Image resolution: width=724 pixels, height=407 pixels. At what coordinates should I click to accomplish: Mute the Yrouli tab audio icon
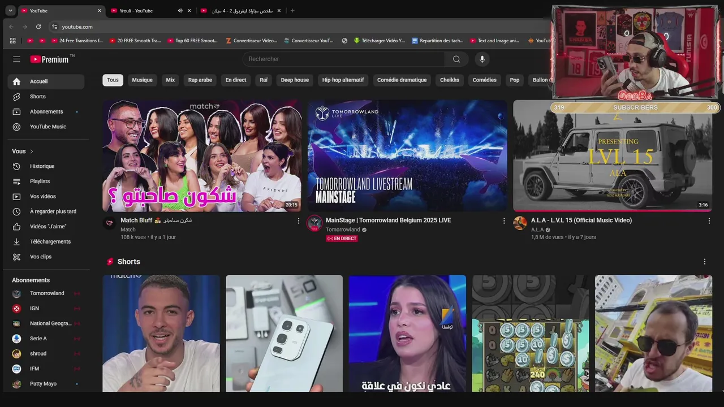pyautogui.click(x=180, y=11)
